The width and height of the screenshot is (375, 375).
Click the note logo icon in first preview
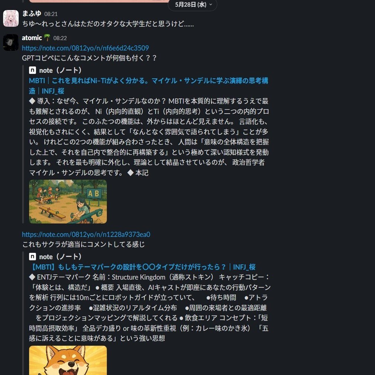coord(33,70)
